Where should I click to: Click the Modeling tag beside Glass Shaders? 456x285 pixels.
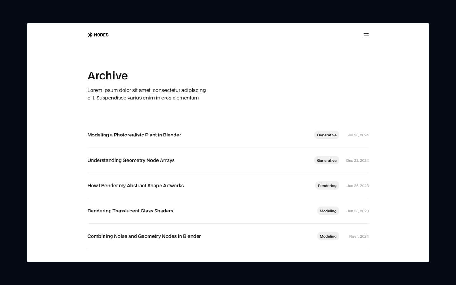pyautogui.click(x=328, y=211)
